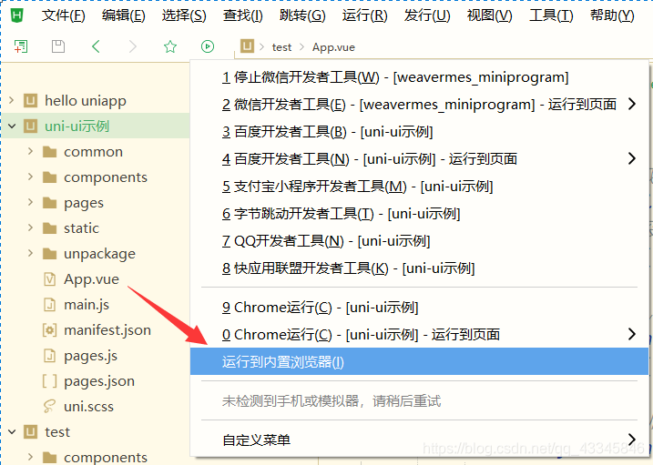Select 7 QQ开发者工具(N) entry
Image resolution: width=653 pixels, height=465 pixels.
tap(419, 241)
